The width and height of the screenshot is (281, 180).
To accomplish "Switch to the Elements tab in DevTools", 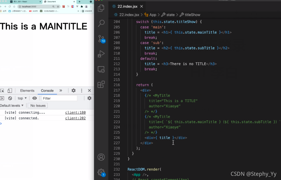I will (x=27, y=91).
